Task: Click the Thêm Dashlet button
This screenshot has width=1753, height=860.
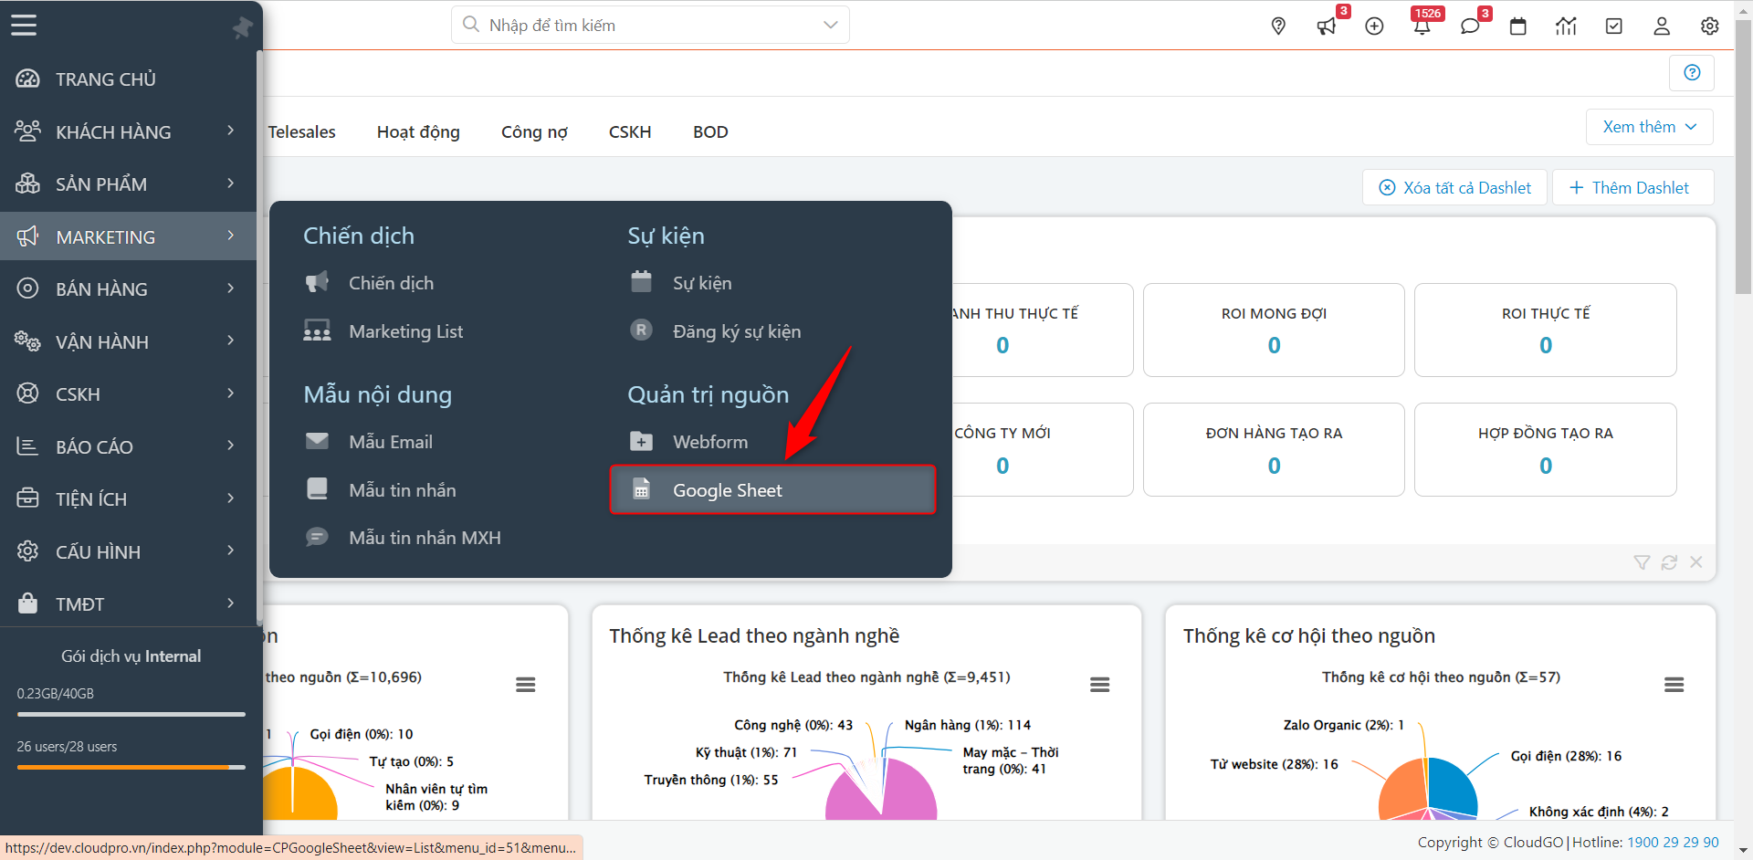Action: pos(1632,187)
